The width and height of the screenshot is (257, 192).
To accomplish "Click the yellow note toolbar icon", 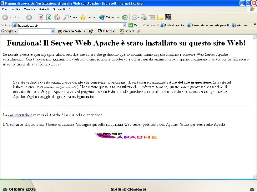I will pyautogui.click(x=160, y=17).
